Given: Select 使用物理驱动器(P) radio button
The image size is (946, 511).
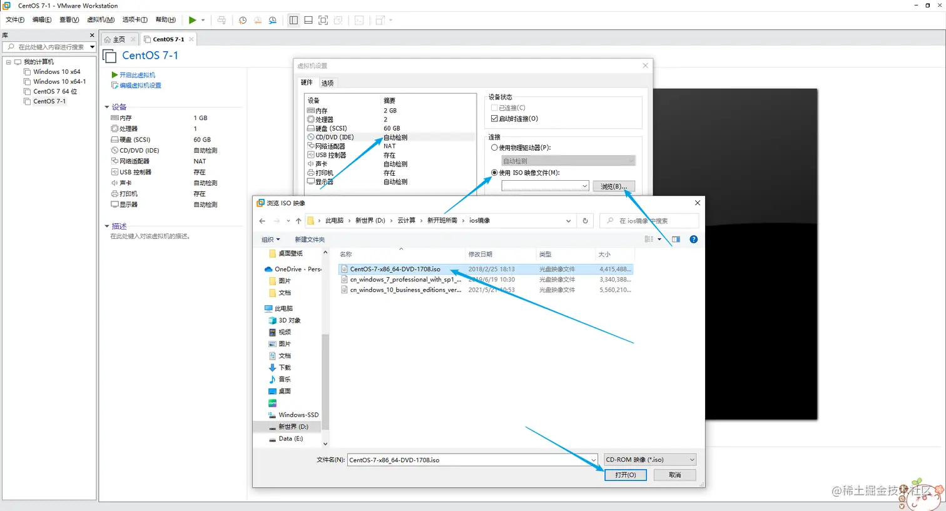Looking at the screenshot, I should click(494, 148).
